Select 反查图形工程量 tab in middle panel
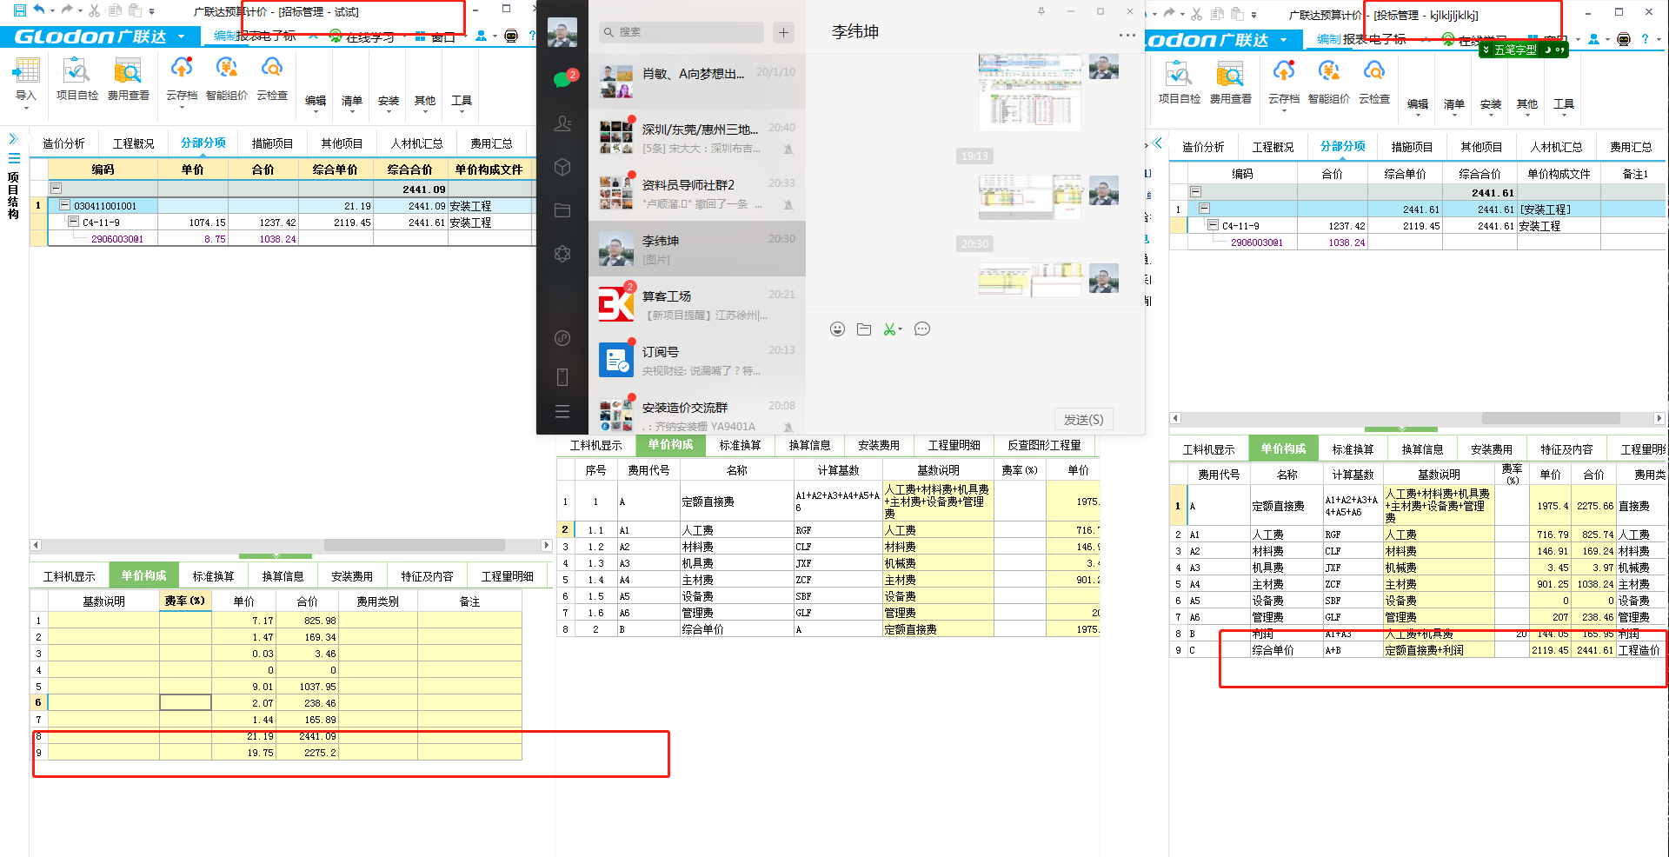This screenshot has height=857, width=1669. (x=1044, y=445)
